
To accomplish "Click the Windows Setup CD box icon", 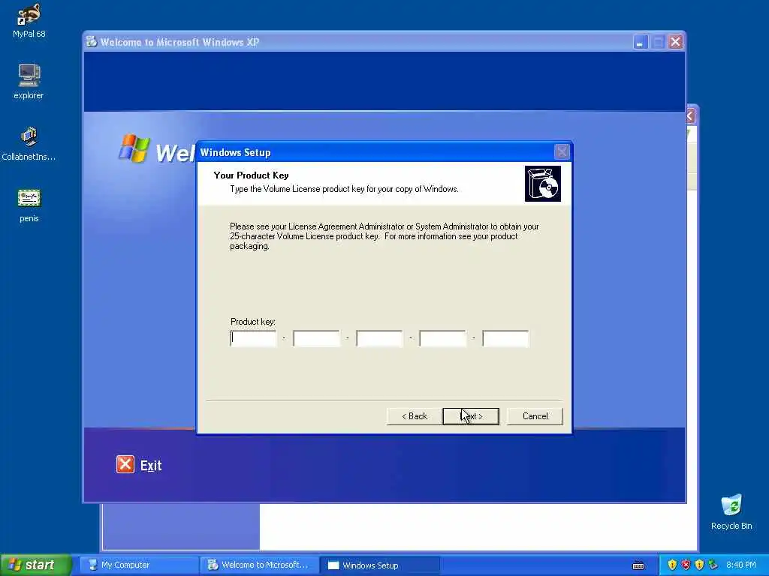I will (542, 184).
